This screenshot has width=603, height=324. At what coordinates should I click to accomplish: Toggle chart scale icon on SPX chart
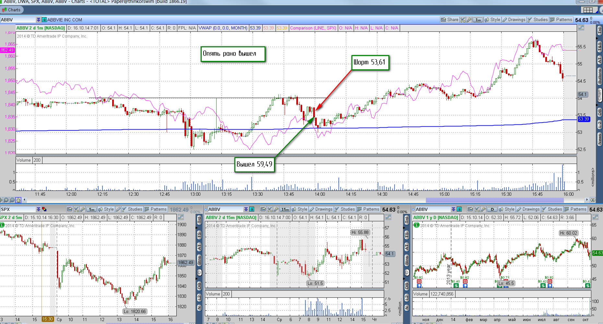pyautogui.click(x=181, y=217)
